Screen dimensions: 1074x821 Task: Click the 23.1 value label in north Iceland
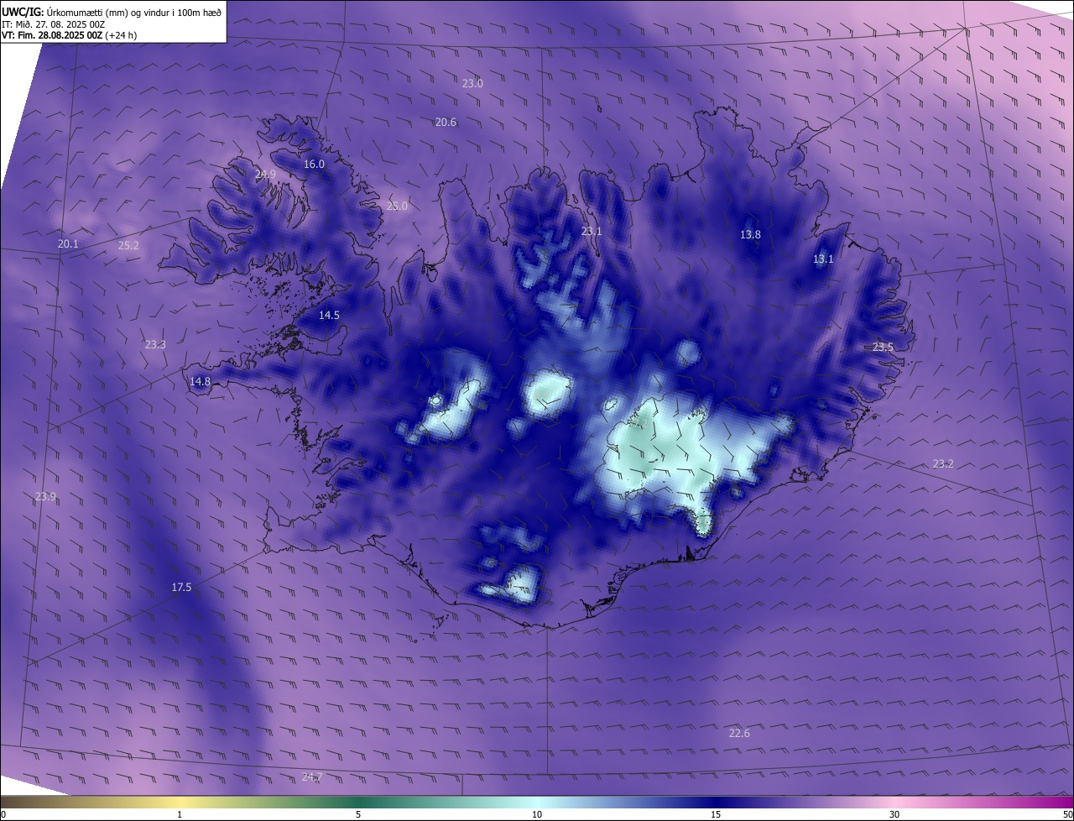click(x=592, y=231)
